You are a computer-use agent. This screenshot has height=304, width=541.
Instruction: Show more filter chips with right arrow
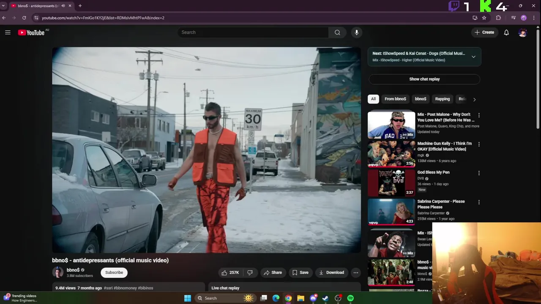pyautogui.click(x=474, y=99)
